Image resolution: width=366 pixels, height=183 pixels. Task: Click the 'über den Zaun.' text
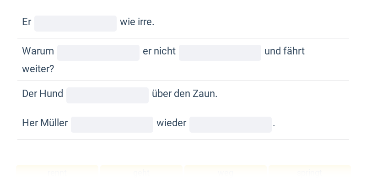185,94
